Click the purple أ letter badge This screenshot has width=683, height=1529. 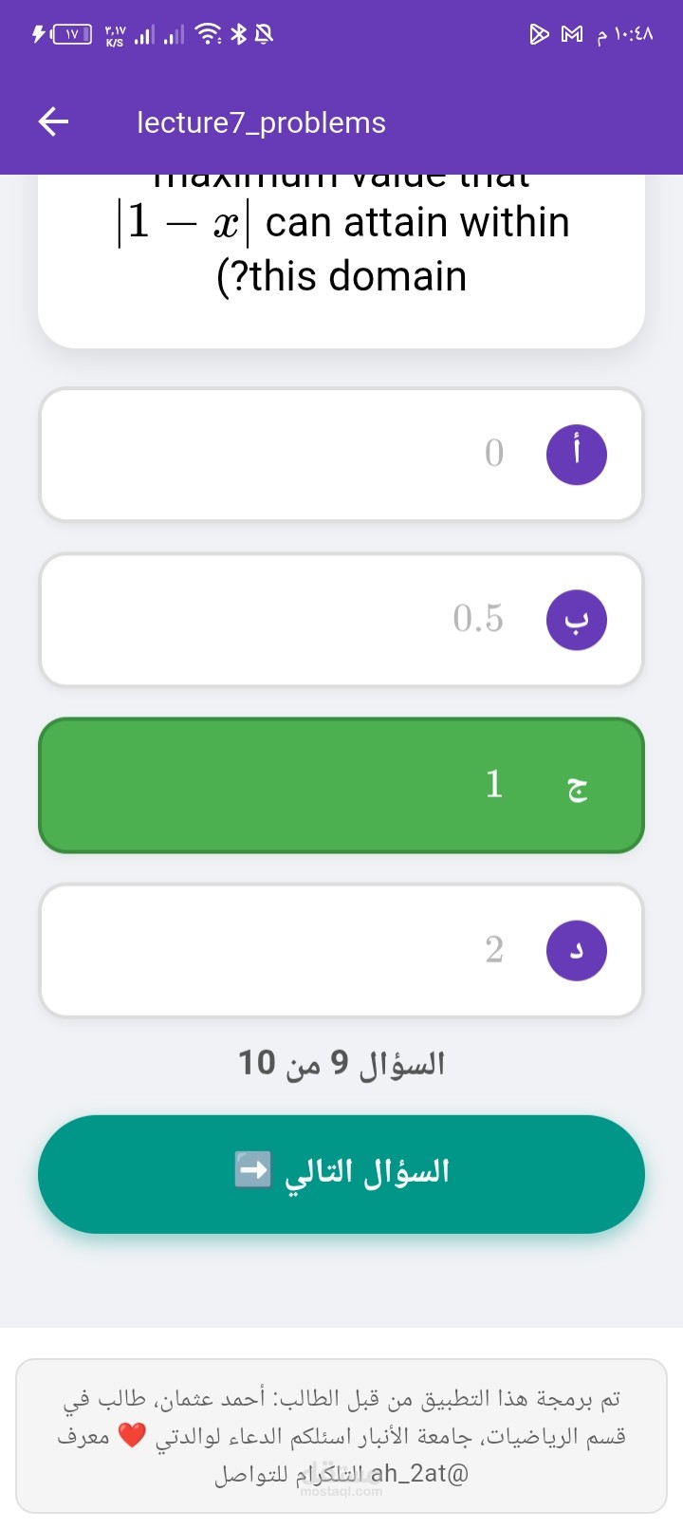click(x=577, y=454)
